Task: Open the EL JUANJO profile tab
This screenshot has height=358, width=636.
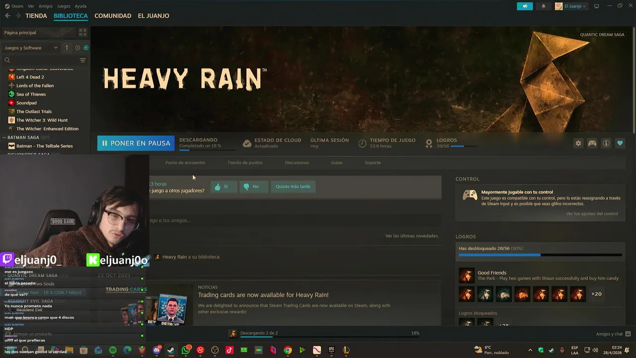Action: point(154,16)
